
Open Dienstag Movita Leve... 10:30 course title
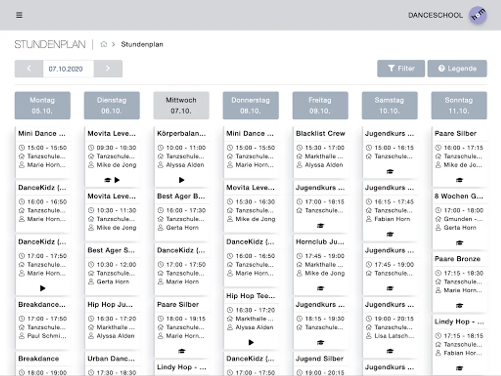pyautogui.click(x=111, y=196)
